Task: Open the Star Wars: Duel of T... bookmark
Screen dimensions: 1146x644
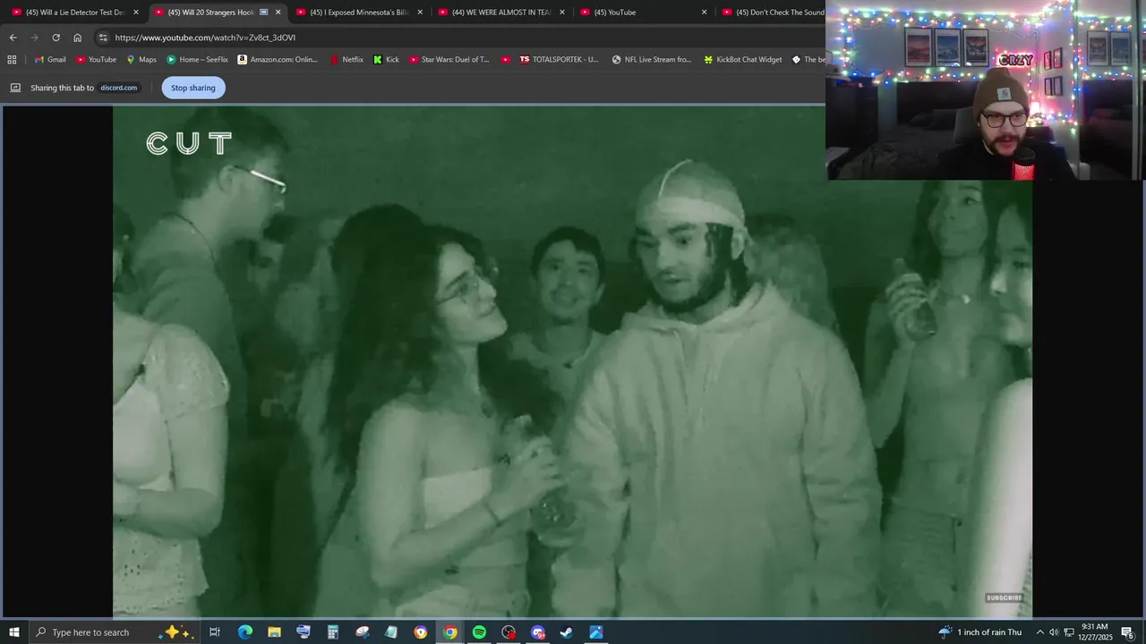Action: 449,60
